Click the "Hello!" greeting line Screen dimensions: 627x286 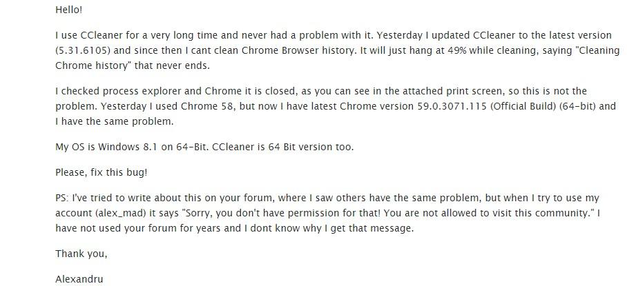point(69,10)
